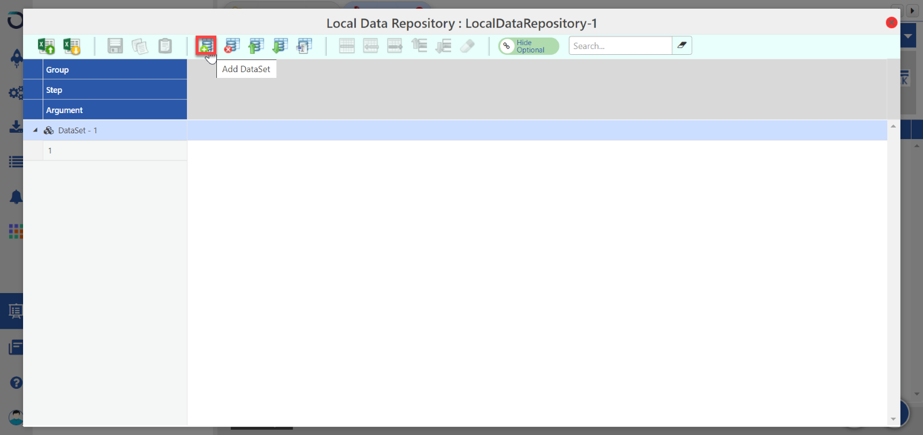Click the Excel download icon with down arrow

(72, 46)
